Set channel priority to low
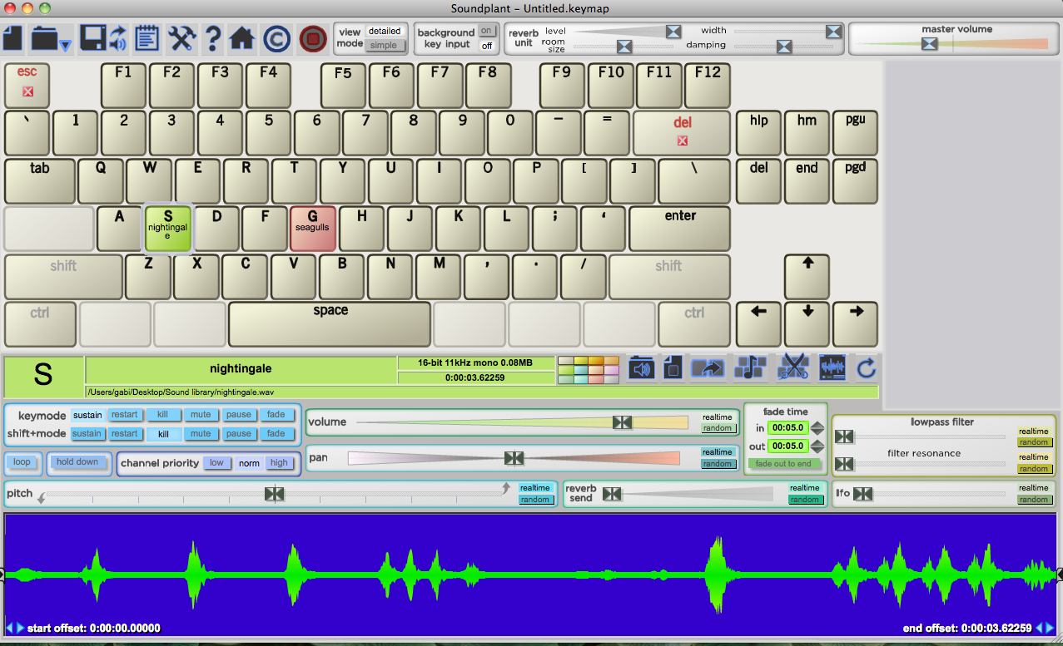 216,463
